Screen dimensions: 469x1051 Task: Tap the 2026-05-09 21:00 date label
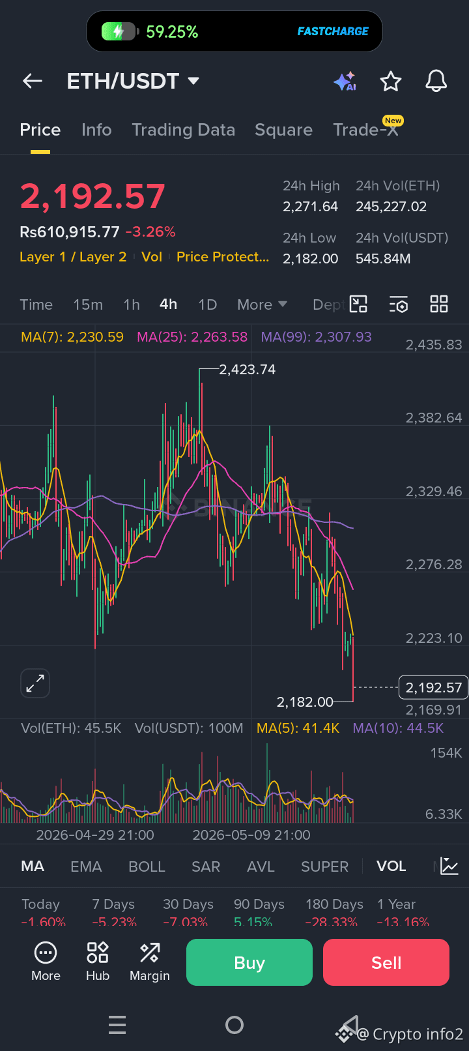coord(251,835)
